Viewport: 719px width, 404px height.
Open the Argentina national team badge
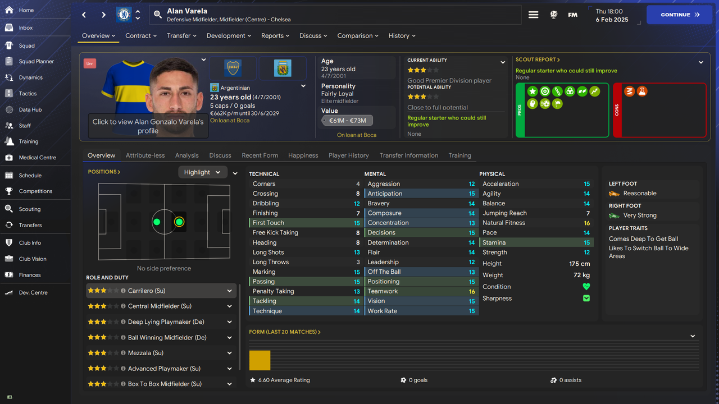[283, 68]
